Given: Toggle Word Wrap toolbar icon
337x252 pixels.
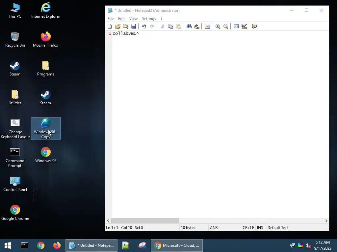Looking at the screenshot, I should click(207, 26).
